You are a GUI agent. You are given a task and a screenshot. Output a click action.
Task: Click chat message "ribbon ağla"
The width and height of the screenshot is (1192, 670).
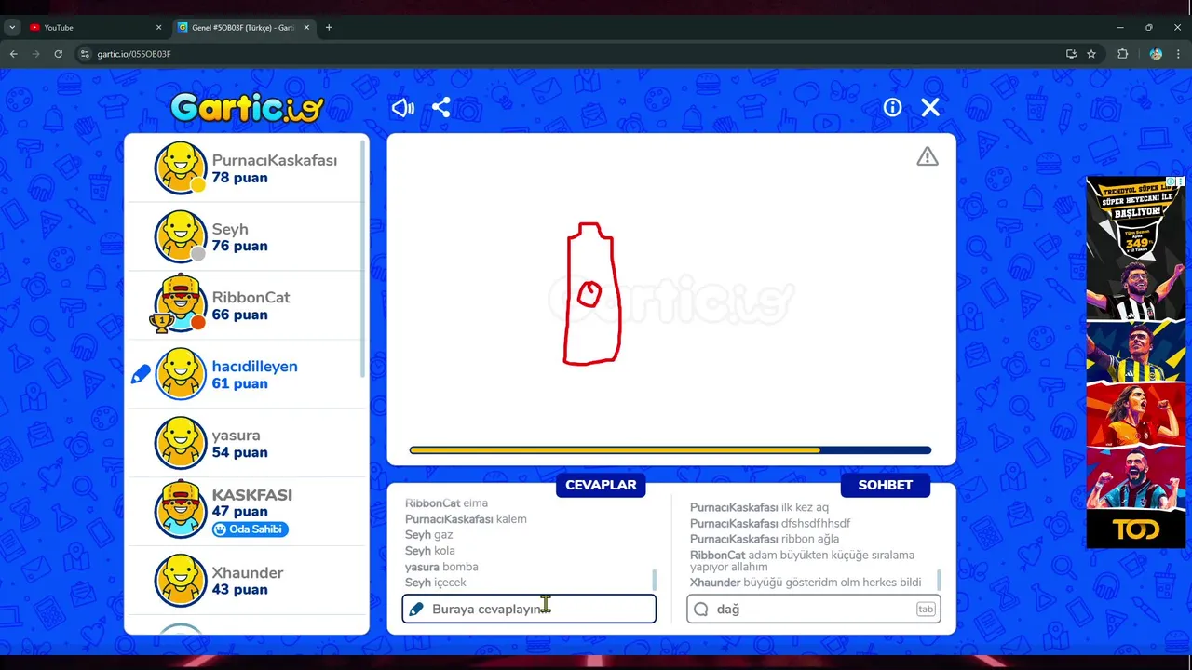click(765, 539)
